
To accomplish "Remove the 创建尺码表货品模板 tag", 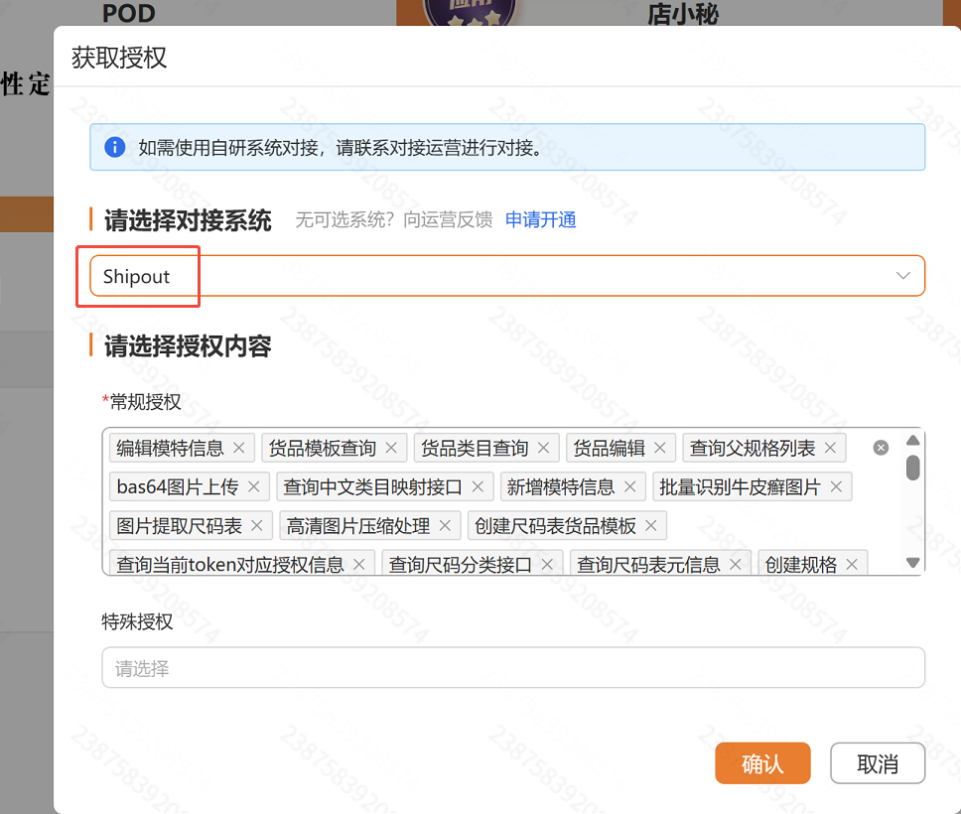I will coord(651,526).
